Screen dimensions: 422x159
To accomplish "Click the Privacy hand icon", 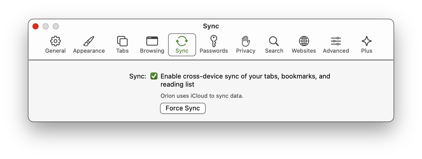I will (245, 41).
